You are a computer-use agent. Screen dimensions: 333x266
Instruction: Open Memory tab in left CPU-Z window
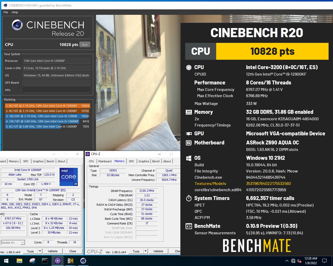pos(14,161)
